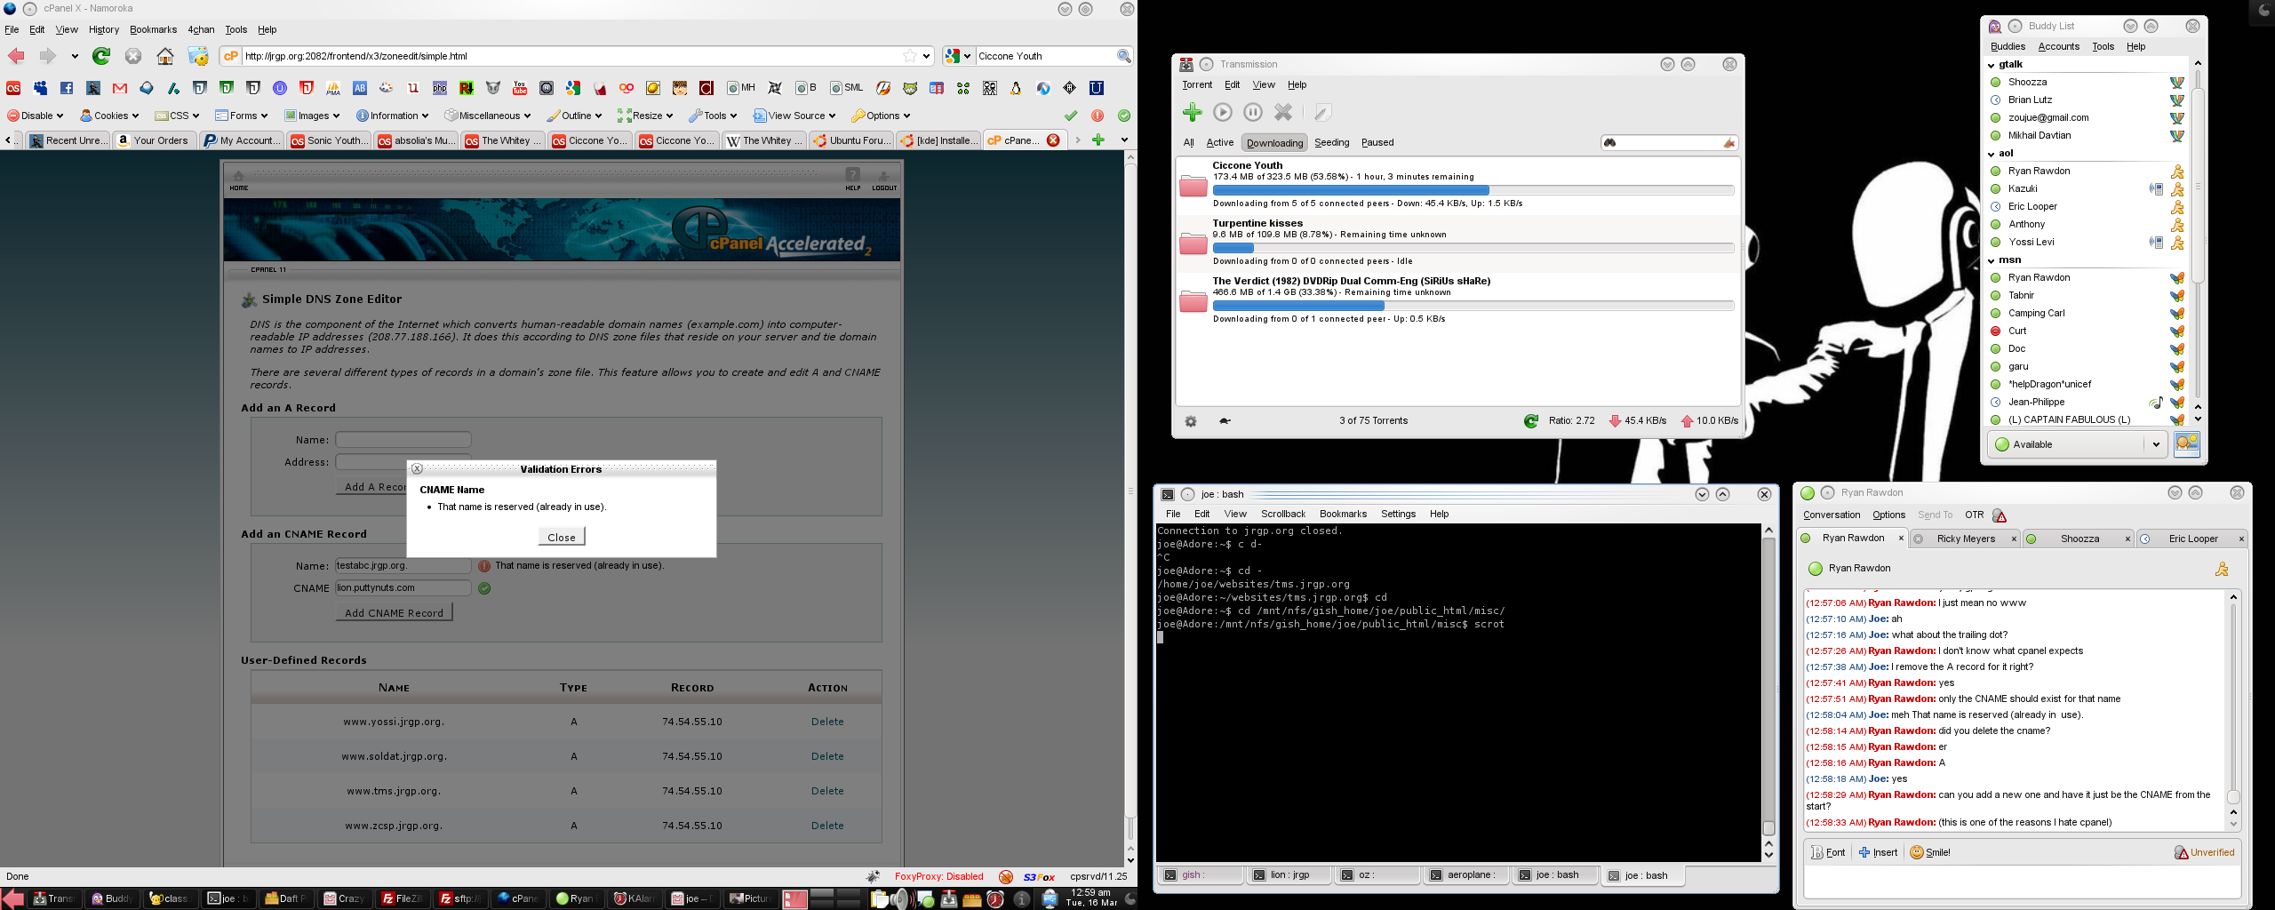
Task: Open the Torrent menu in Transmission
Action: pos(1196,84)
